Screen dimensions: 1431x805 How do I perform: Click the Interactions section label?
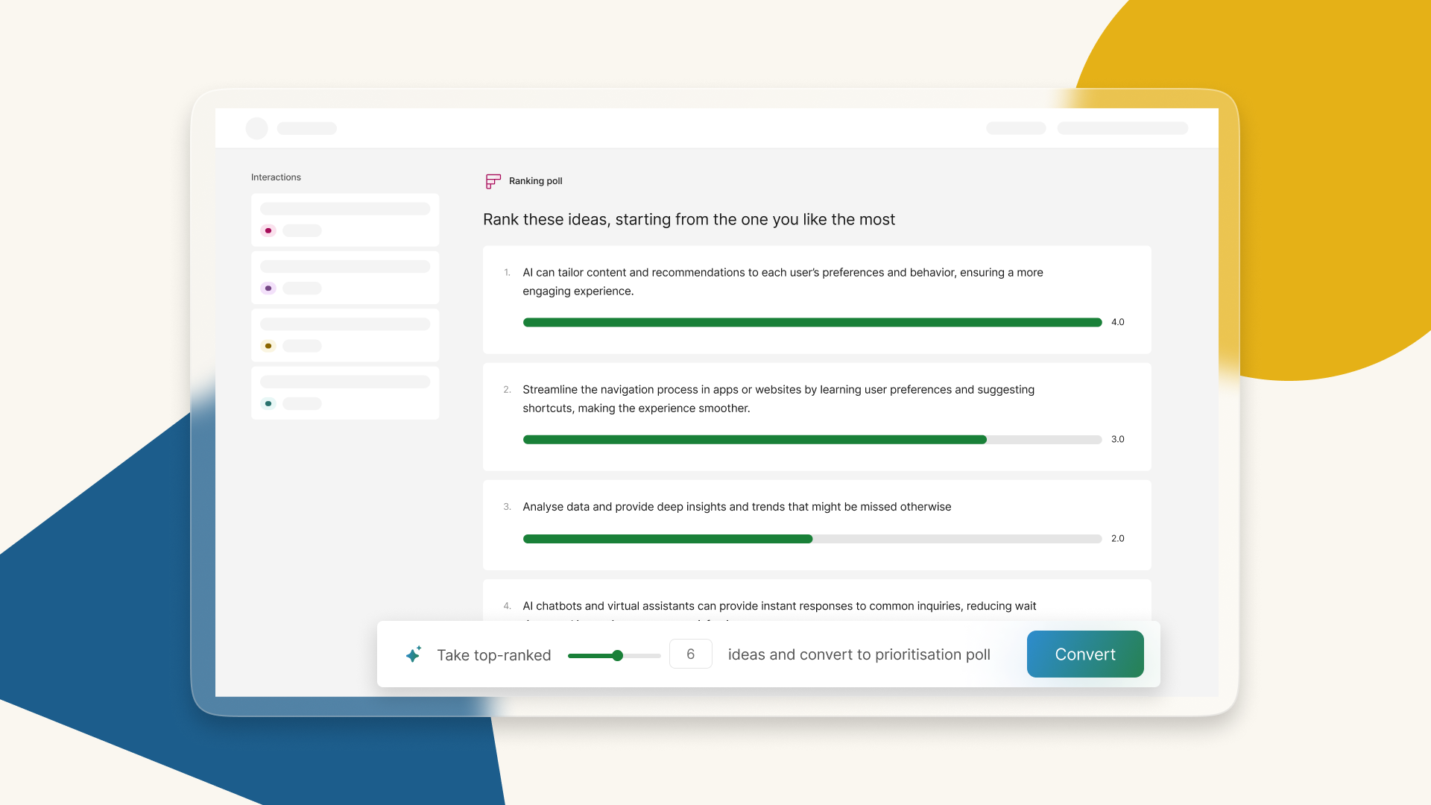click(x=276, y=177)
